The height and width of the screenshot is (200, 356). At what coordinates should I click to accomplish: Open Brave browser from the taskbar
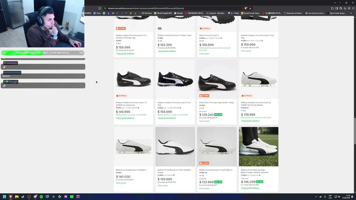[x=11, y=197]
